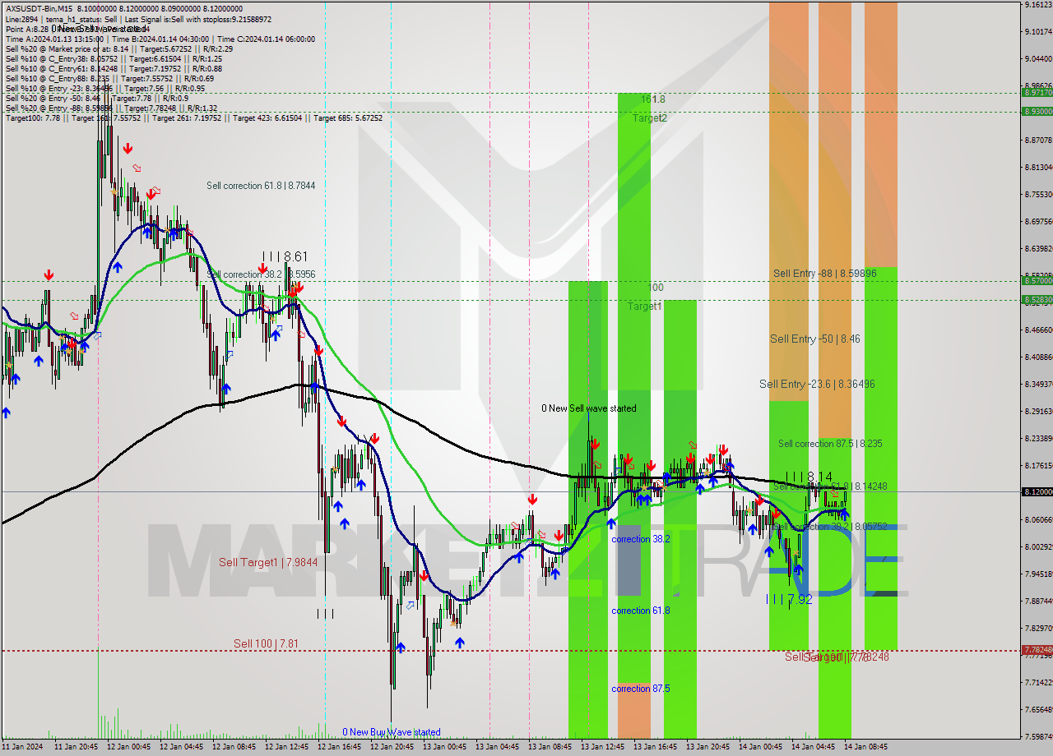The image size is (1053, 756).
Task: Click the 'correction 38.2' blue label
Action: click(641, 539)
